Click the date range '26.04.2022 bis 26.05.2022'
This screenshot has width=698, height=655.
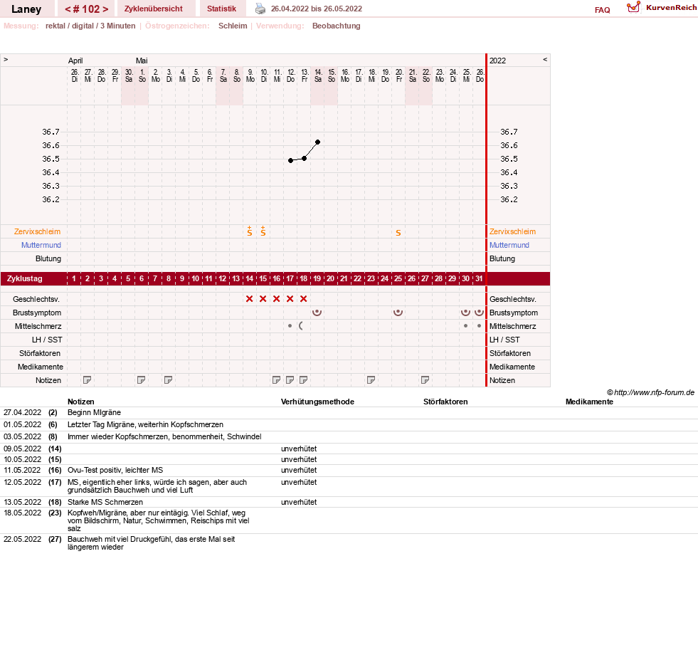pos(317,9)
